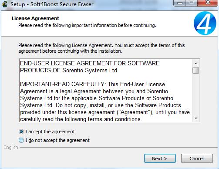This screenshot has height=169, width=219.
Task: Choose 'I do not accept the agreement' option
Action: pos(21,140)
